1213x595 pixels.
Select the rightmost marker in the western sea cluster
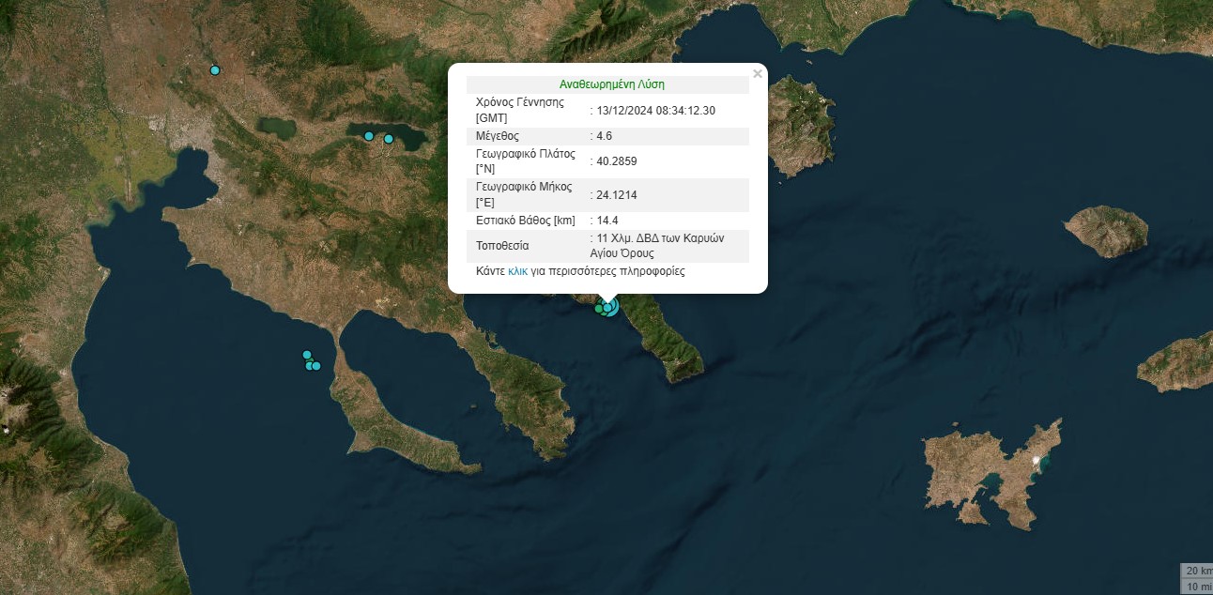(316, 366)
